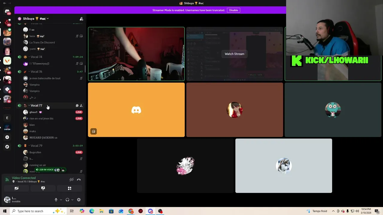Click the 228 IN VOICE pill
This screenshot has height=215, width=383.
click(x=50, y=170)
